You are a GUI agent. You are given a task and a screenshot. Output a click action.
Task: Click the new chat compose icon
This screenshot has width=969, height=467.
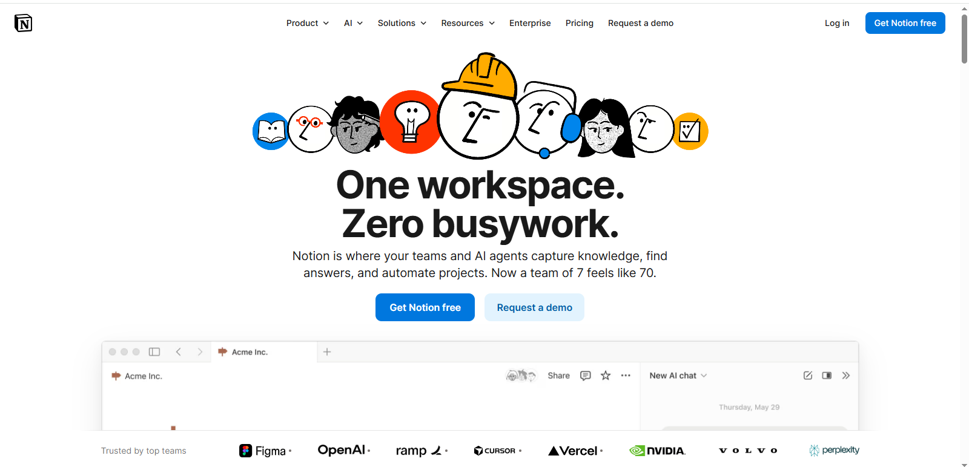(x=808, y=376)
